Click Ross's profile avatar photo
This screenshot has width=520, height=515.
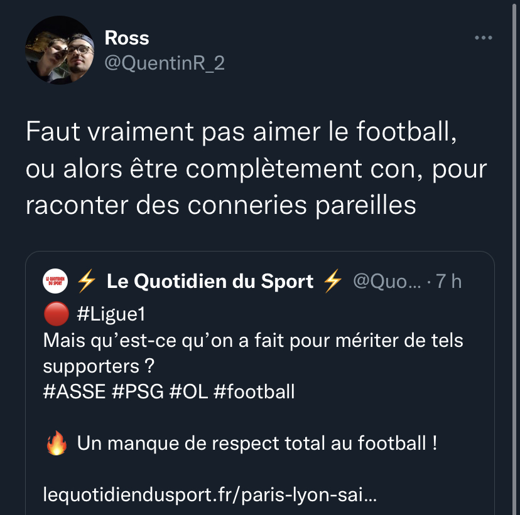pos(60,50)
